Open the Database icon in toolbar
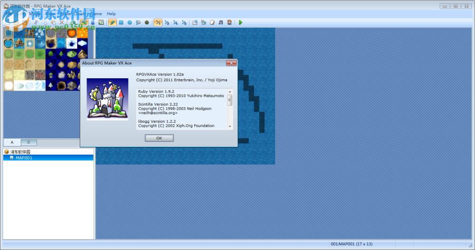Screen dimensions: 475x250 tap(195, 22)
